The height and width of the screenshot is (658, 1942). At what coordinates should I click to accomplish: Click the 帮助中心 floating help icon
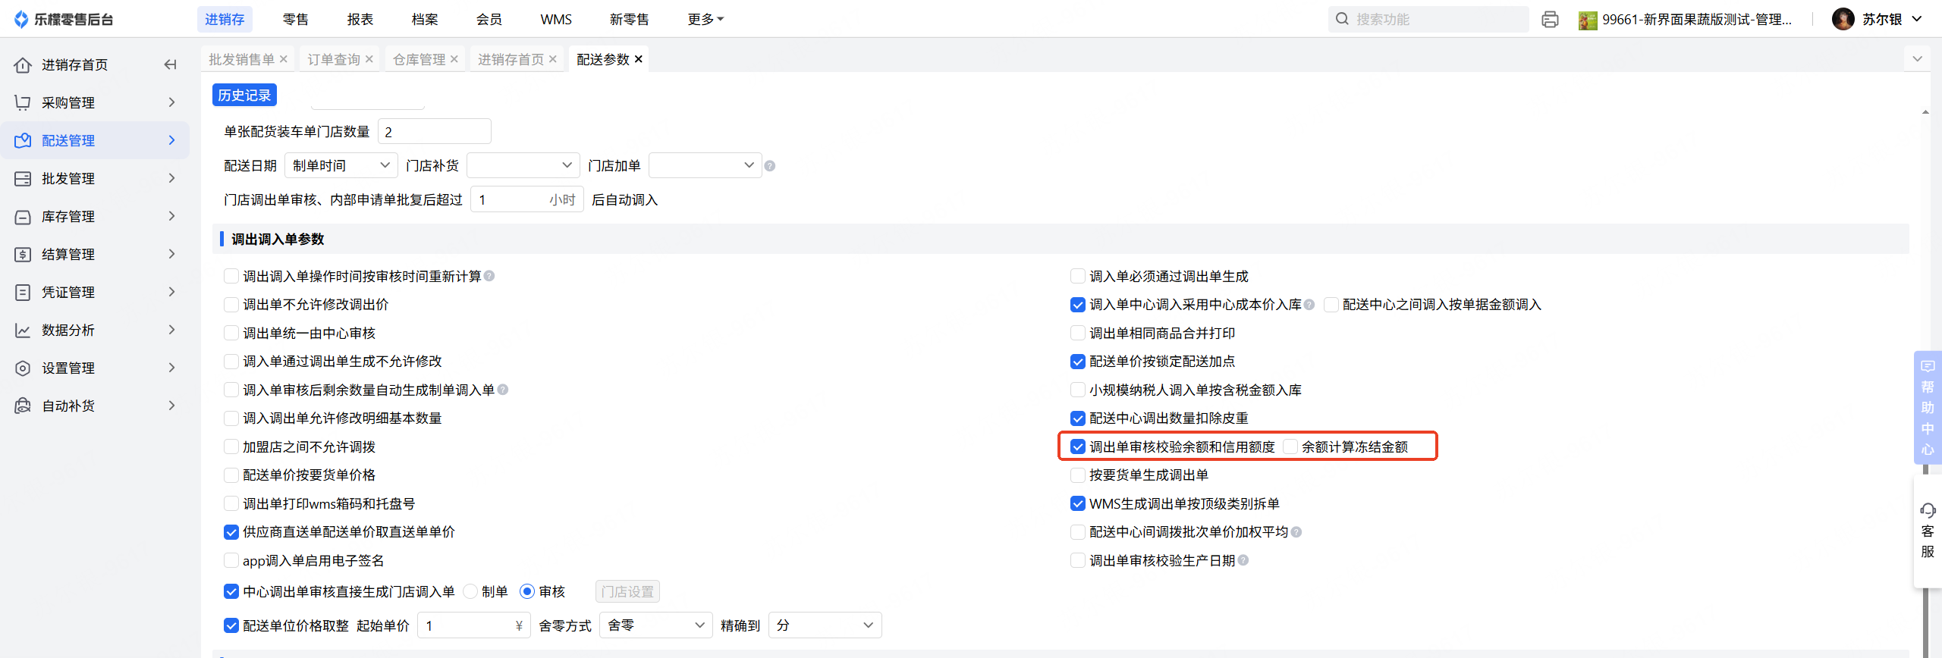click(x=1928, y=367)
